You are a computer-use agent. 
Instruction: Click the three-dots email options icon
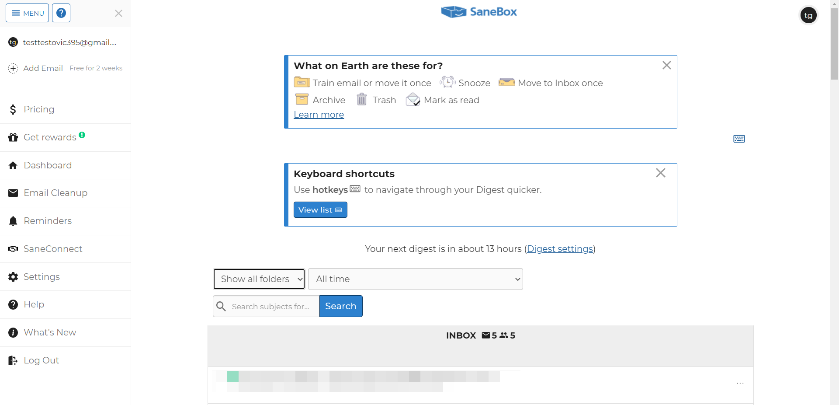pyautogui.click(x=740, y=383)
